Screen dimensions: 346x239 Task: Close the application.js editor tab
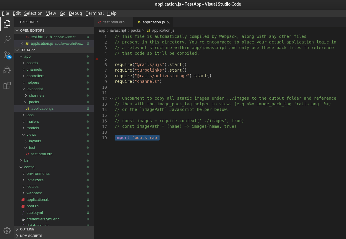pos(168,22)
